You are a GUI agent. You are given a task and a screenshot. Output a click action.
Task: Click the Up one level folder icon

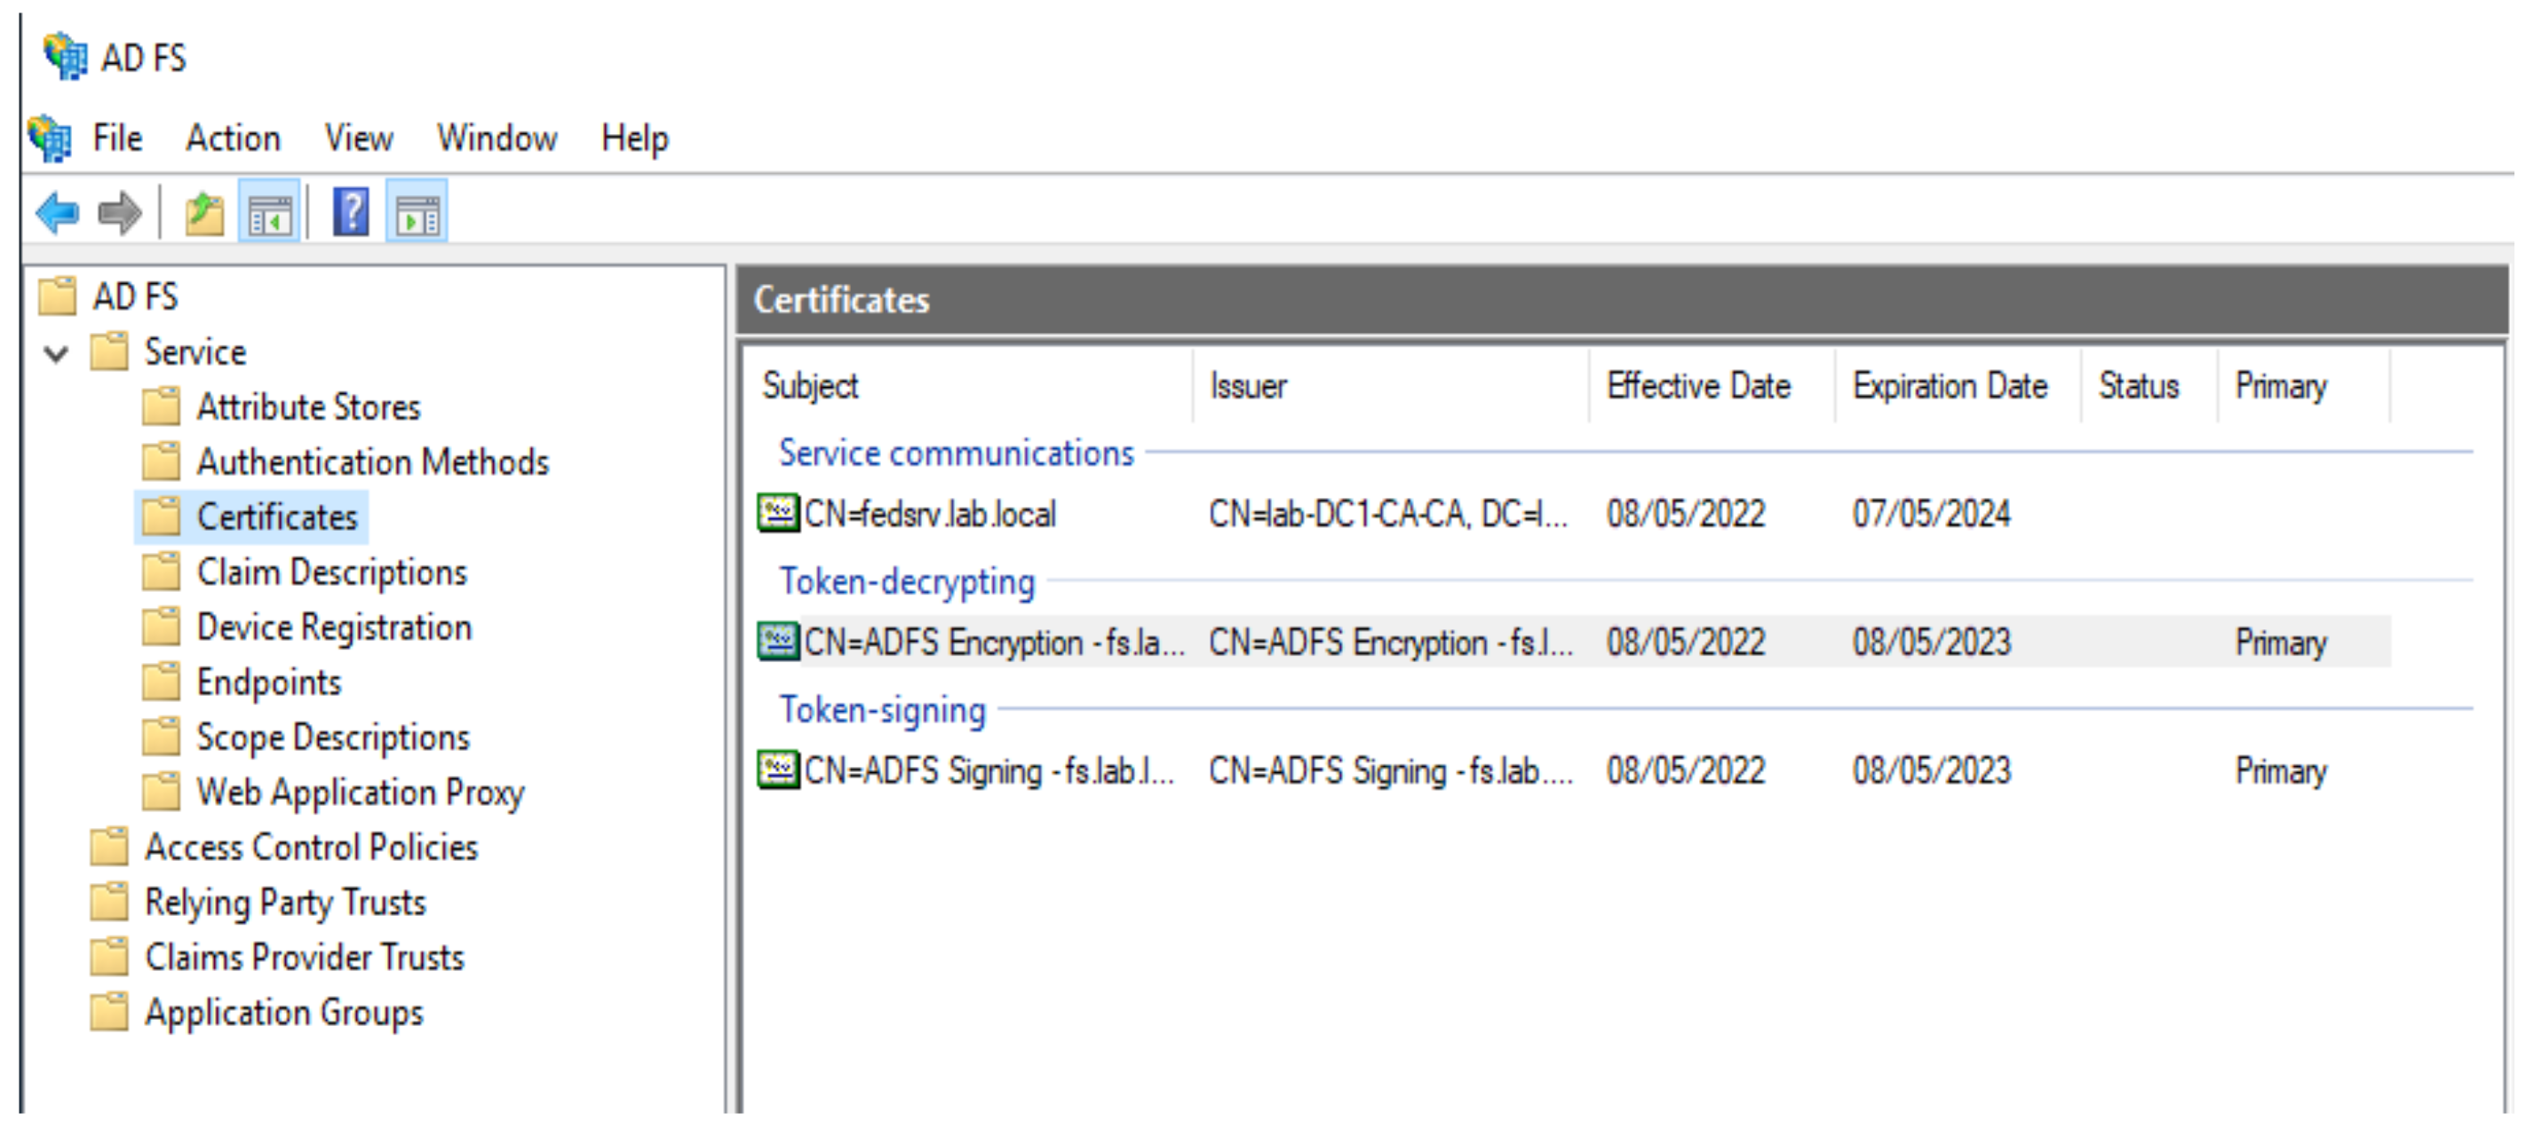click(x=204, y=213)
